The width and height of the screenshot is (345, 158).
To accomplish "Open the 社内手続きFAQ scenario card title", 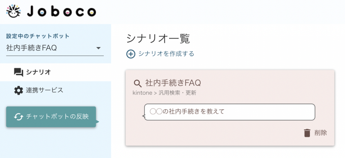I will click(x=173, y=83).
